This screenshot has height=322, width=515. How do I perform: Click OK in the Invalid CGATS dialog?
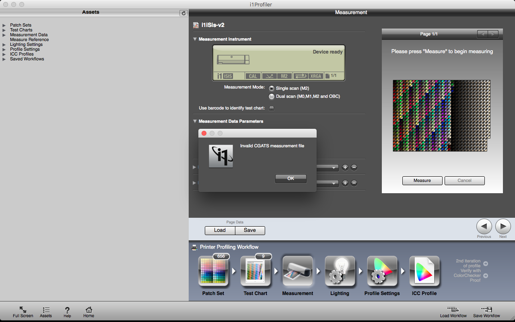(291, 179)
